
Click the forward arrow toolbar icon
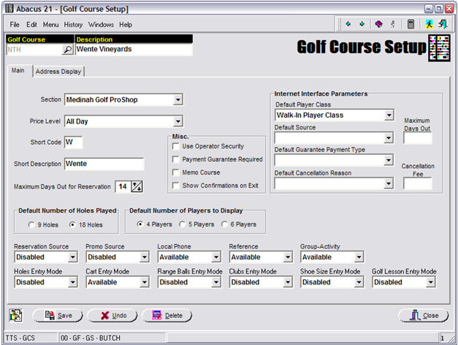click(x=362, y=24)
